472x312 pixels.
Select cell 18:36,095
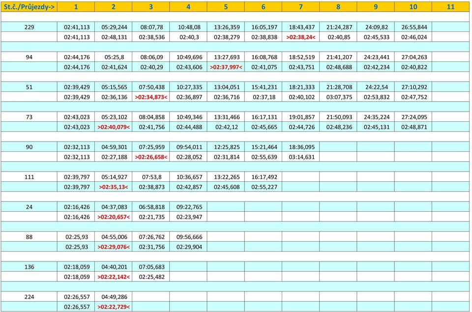pos(301,147)
